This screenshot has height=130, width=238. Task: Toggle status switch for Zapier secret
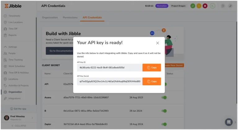coord(164,124)
